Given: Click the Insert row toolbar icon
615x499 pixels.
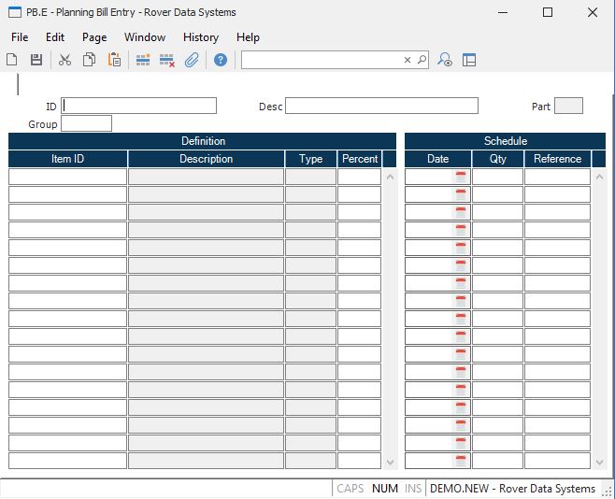Looking at the screenshot, I should (143, 60).
